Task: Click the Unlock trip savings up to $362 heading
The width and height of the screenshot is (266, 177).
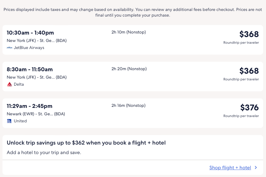Action: tap(86, 143)
